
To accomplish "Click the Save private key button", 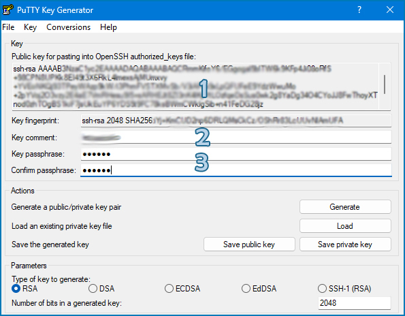I will (345, 244).
